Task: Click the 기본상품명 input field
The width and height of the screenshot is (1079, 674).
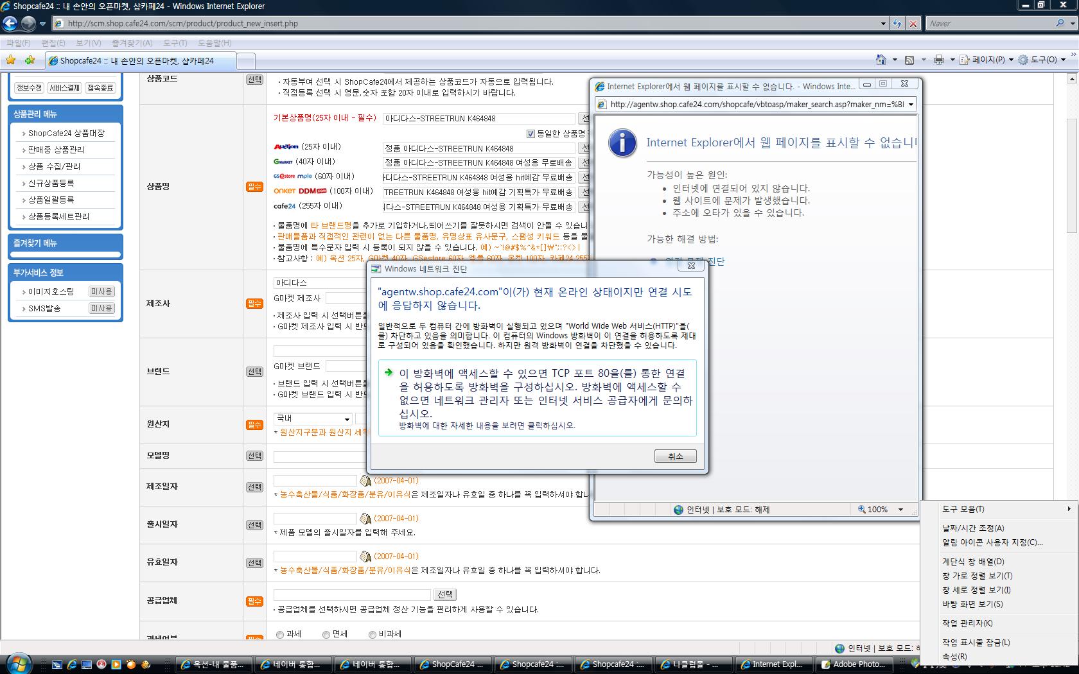Action: [x=478, y=119]
